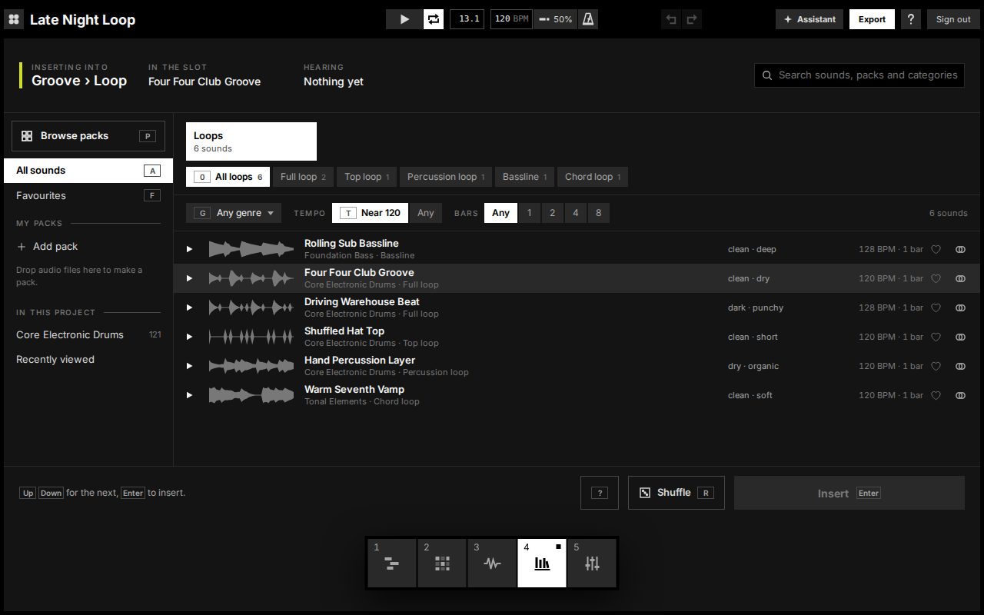Open the Core Electronic Drums pack
The width and height of the screenshot is (984, 615).
click(88, 335)
